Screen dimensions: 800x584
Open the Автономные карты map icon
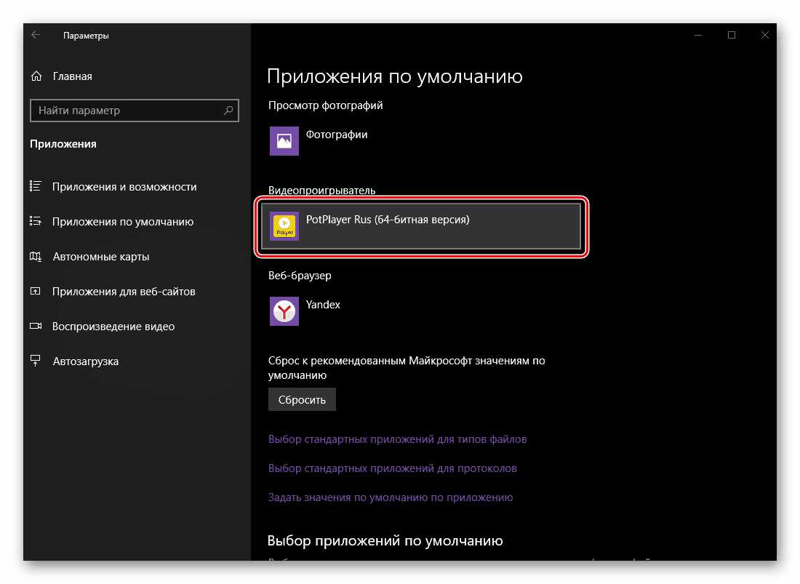coord(35,256)
